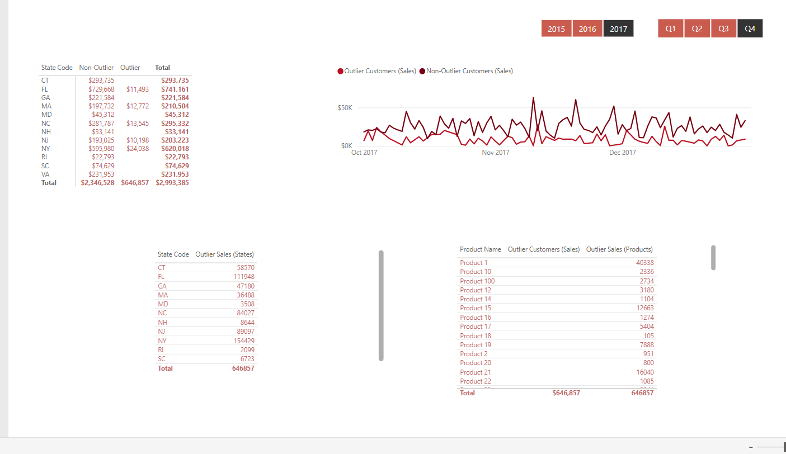This screenshot has width=786, height=454.
Task: Sort by Outlier Sales (States) header
Action: coord(224,254)
